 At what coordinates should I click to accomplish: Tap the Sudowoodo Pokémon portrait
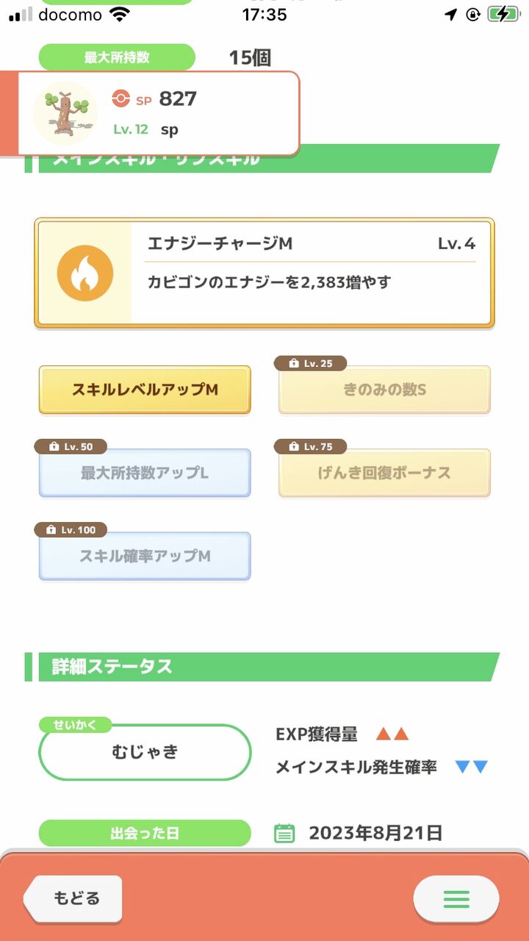pyautogui.click(x=65, y=113)
